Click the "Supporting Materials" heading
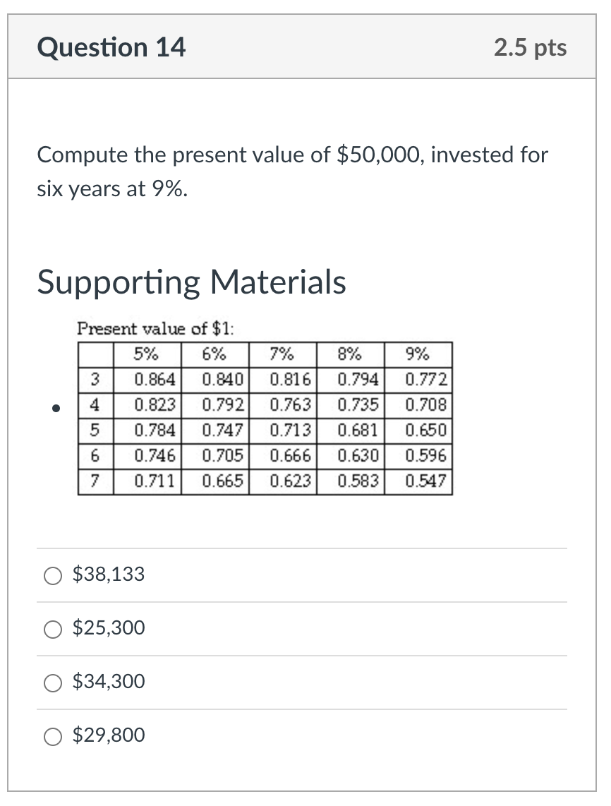Viewport: 611px width, 806px height. (x=191, y=282)
